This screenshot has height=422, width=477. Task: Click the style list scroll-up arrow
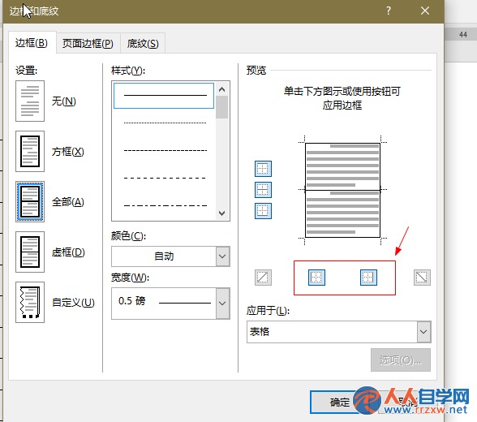coord(221,89)
